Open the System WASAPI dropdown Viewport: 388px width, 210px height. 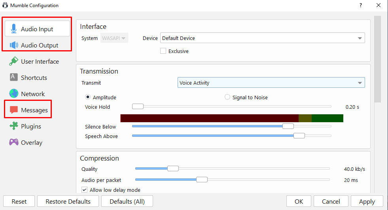(114, 38)
